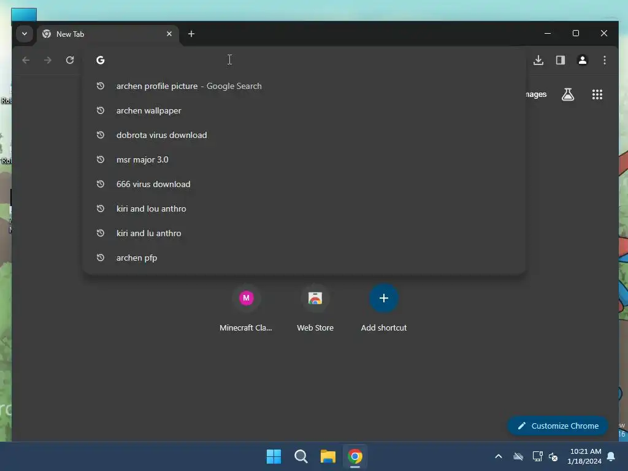This screenshot has height=471, width=628.
Task: Select suggestion 'archen pfp'
Action: point(304,258)
